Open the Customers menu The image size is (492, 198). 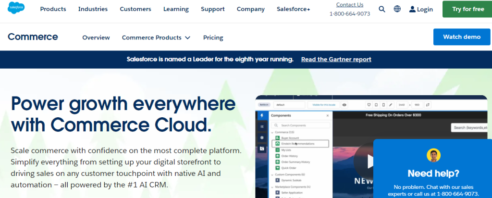135,9
